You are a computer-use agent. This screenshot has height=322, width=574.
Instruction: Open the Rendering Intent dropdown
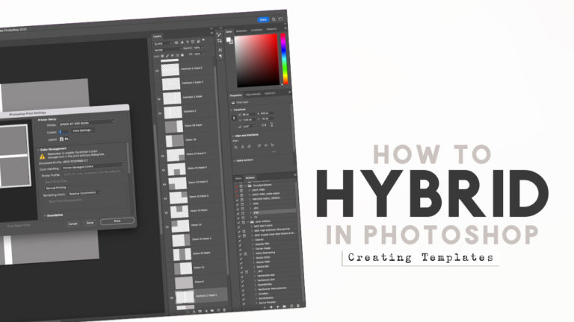click(x=84, y=193)
